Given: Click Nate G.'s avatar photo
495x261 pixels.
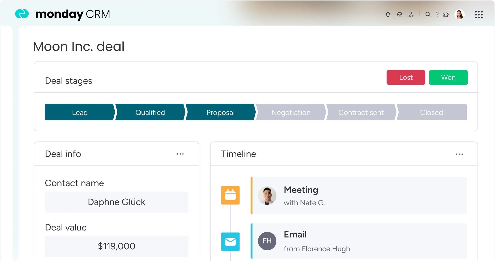Looking at the screenshot, I should click(267, 196).
